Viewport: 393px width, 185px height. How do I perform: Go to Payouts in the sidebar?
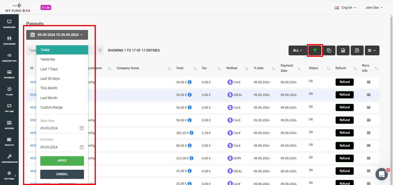click(x=9, y=142)
